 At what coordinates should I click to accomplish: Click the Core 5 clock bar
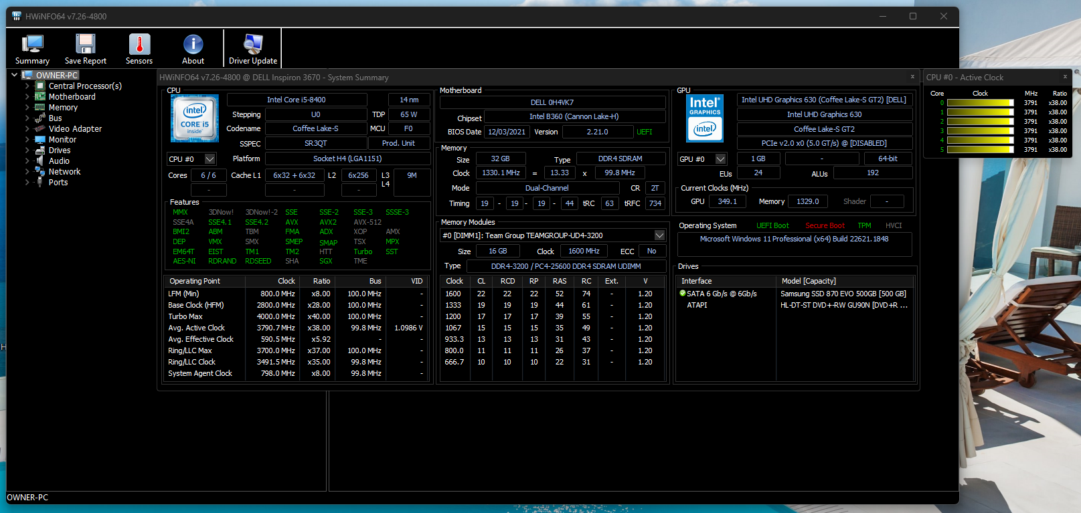tap(980, 150)
